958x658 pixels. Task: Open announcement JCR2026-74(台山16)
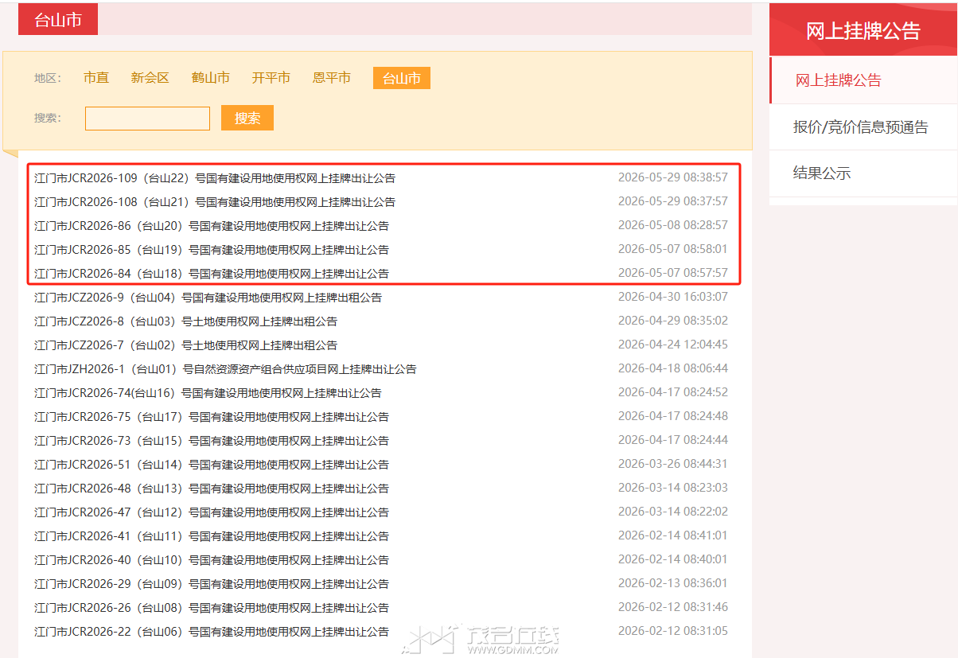tap(208, 393)
